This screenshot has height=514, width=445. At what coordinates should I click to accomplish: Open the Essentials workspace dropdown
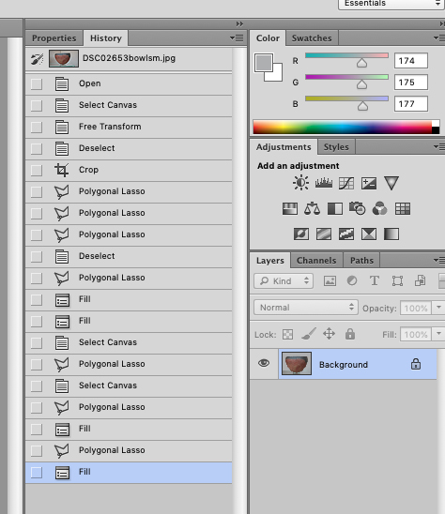point(391,4)
